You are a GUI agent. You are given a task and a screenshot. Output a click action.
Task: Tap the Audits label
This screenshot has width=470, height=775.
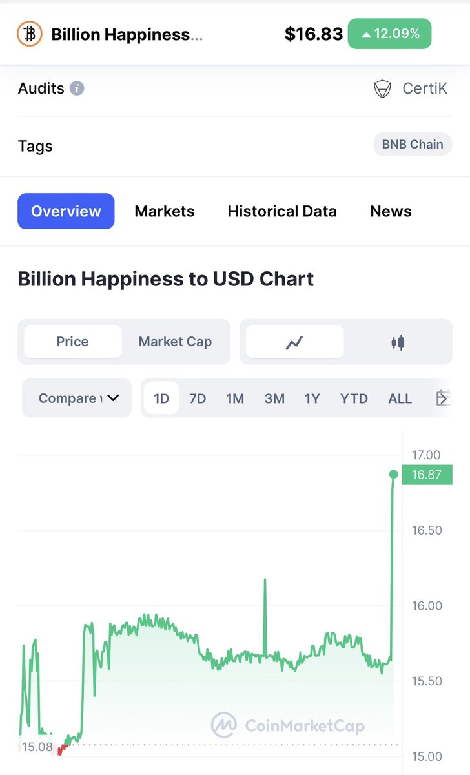coord(41,88)
